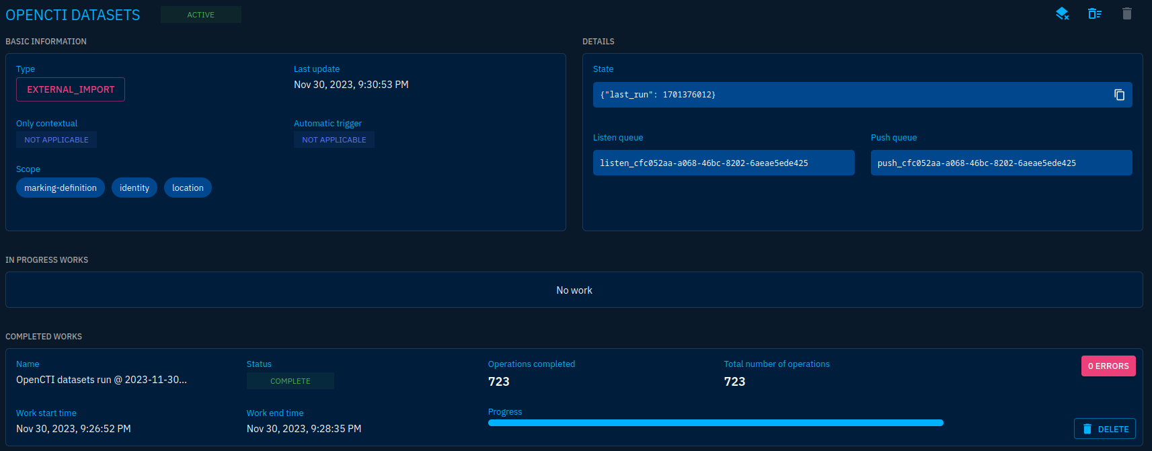
Task: Click the ACTIVE status badge
Action: pos(200,15)
